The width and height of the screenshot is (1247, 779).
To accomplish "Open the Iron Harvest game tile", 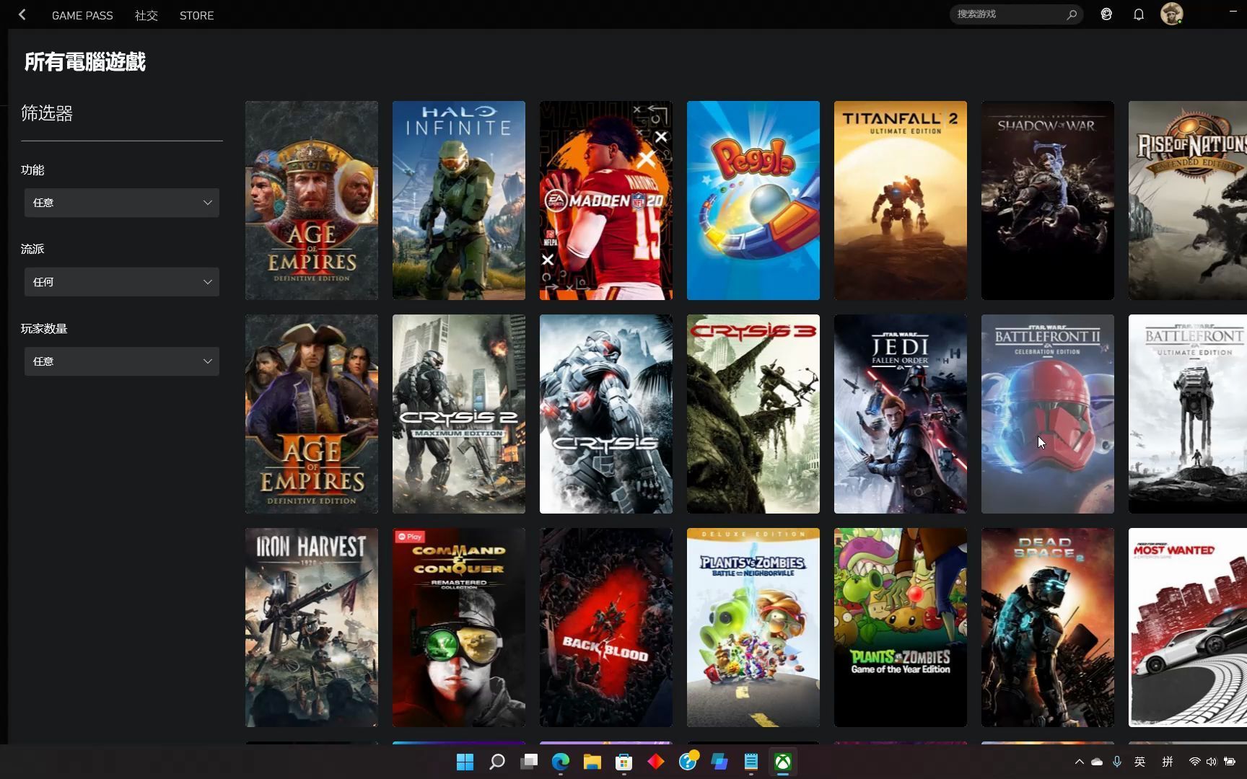I will (x=312, y=628).
